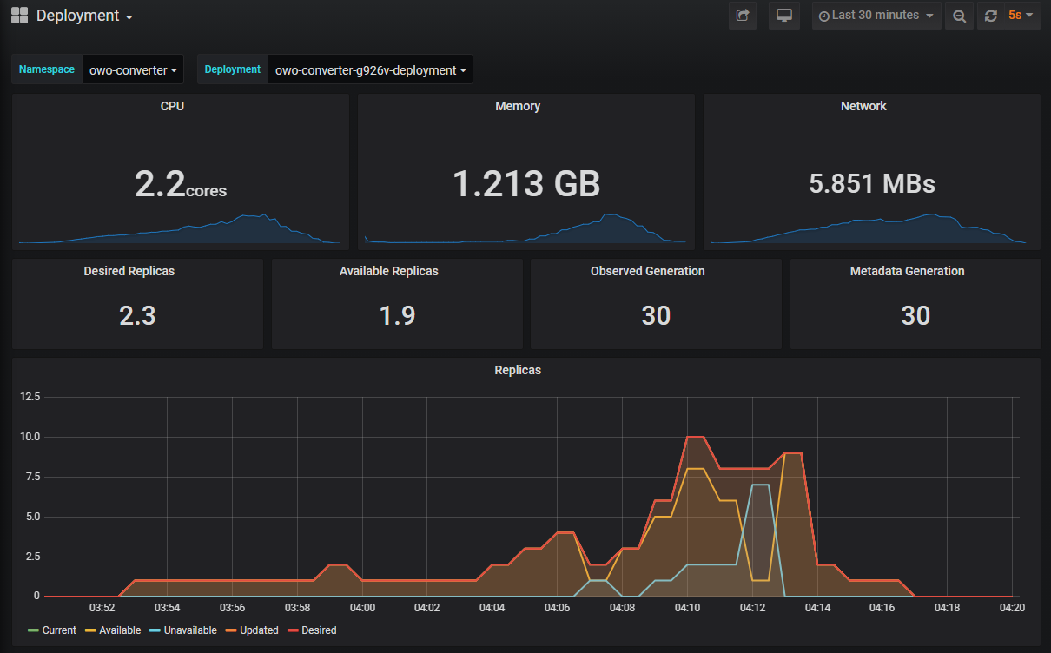Open the CPU panel title menu
Image resolution: width=1051 pixels, height=653 pixels.
click(x=172, y=106)
